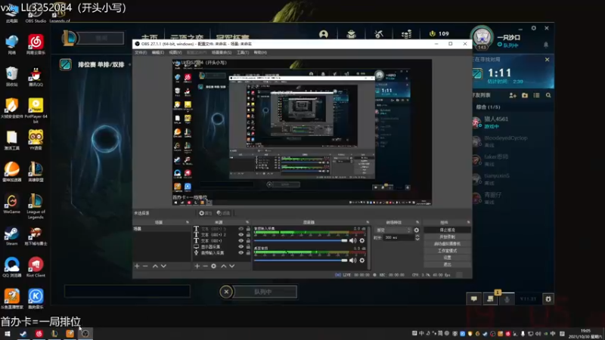The height and width of the screenshot is (340, 605).
Task: Toggle visibility of first text source
Action: click(x=240, y=229)
